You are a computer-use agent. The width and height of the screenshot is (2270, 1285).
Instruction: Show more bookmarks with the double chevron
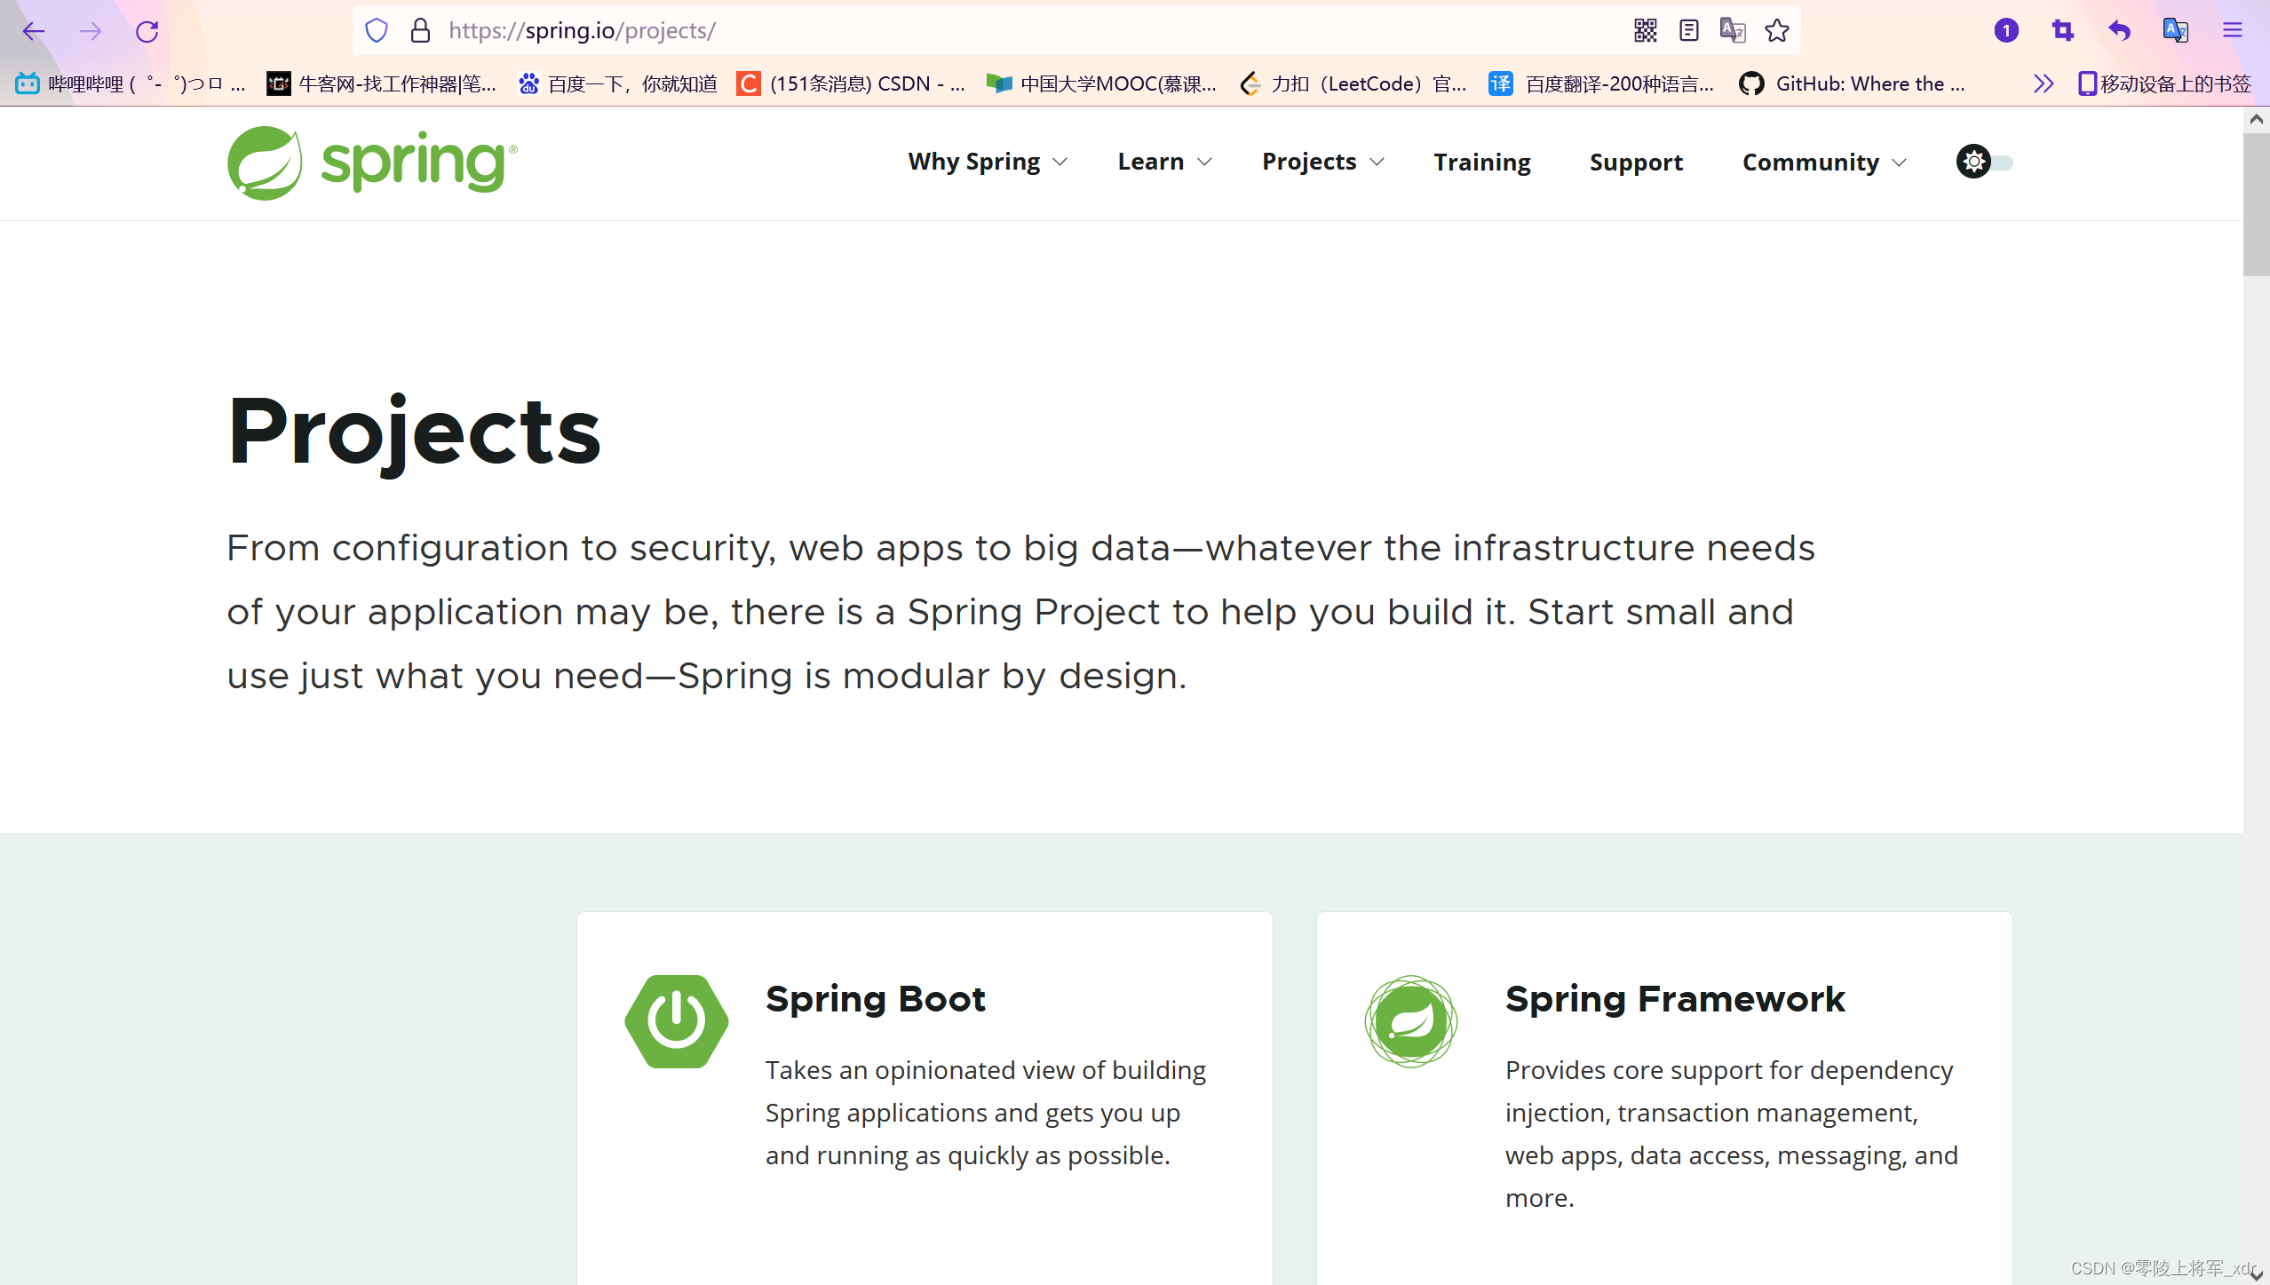point(2044,83)
